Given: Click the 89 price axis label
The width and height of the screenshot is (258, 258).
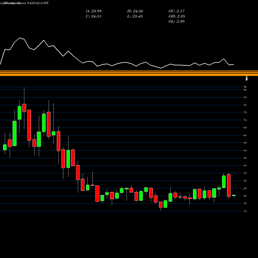Looking at the screenshot, I should (x=245, y=98).
